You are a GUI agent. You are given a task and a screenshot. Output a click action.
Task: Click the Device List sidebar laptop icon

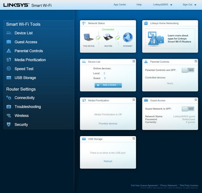(9, 33)
